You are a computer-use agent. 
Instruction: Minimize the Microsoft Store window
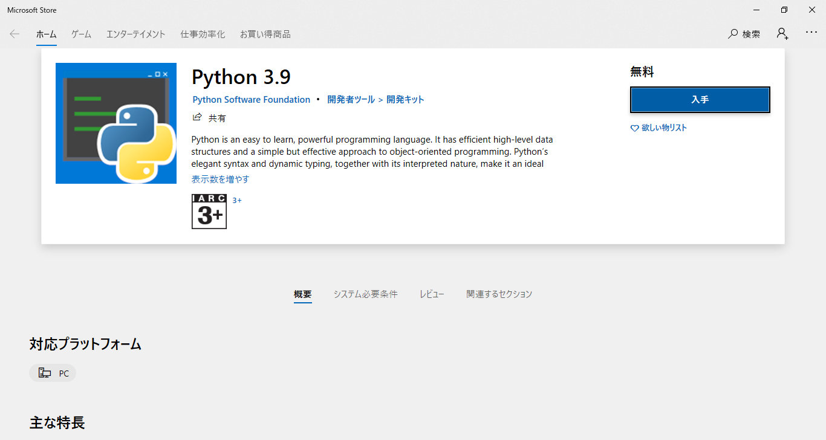[x=756, y=10]
